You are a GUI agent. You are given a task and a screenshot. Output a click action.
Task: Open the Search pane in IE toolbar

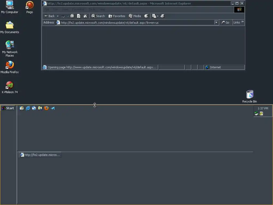pos(98,16)
